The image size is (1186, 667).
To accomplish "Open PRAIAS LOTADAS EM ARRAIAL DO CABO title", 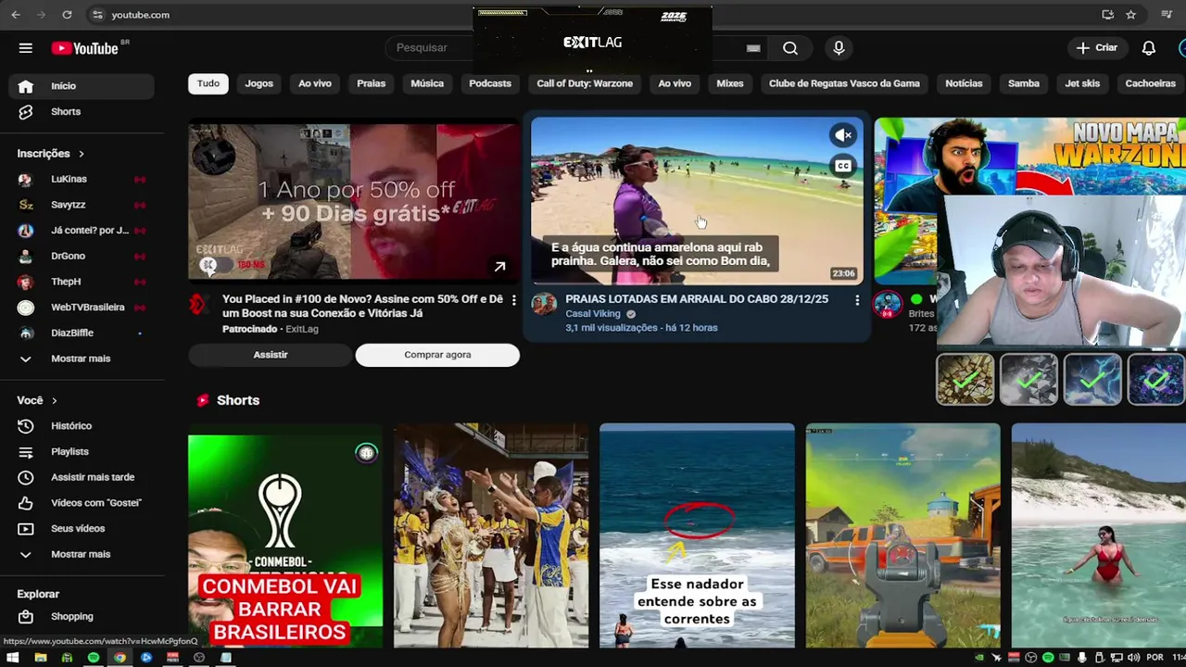I will pyautogui.click(x=697, y=299).
